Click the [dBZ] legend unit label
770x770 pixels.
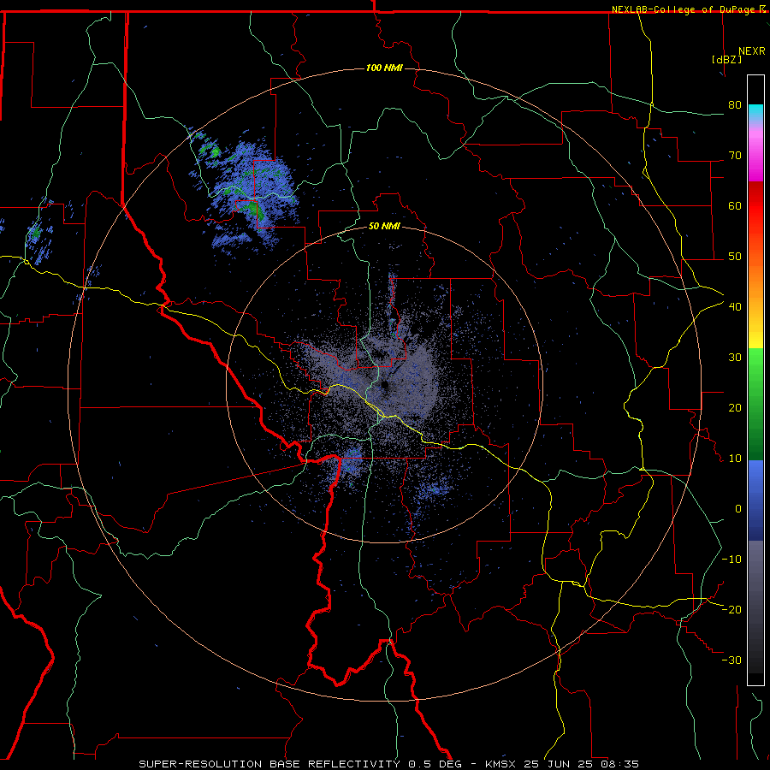(726, 59)
